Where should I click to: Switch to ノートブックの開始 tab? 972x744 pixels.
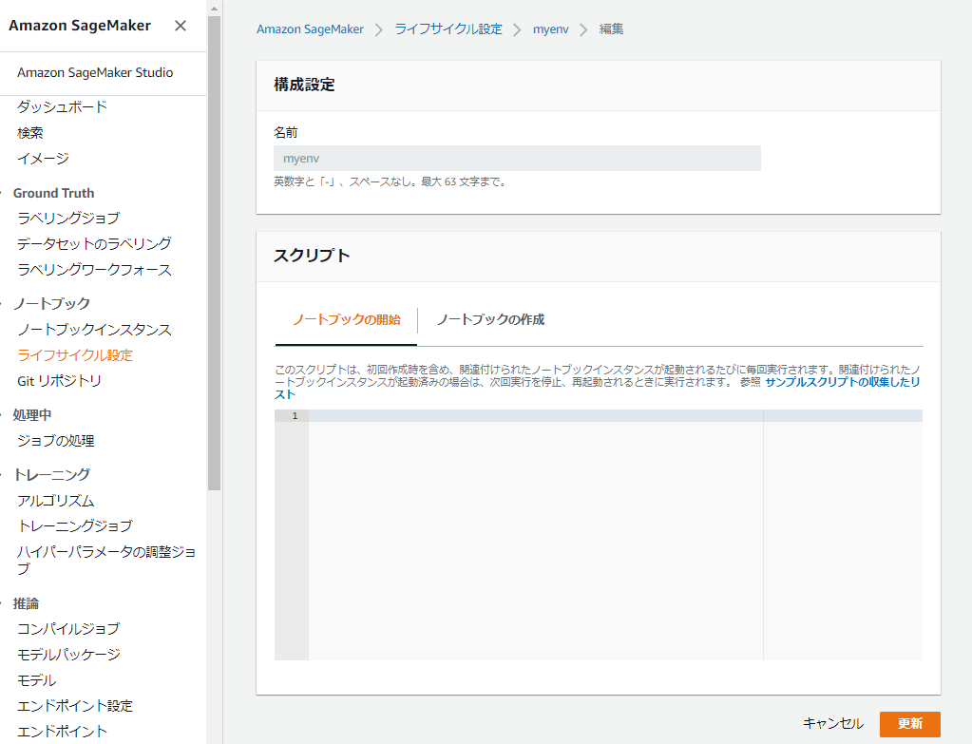(346, 320)
